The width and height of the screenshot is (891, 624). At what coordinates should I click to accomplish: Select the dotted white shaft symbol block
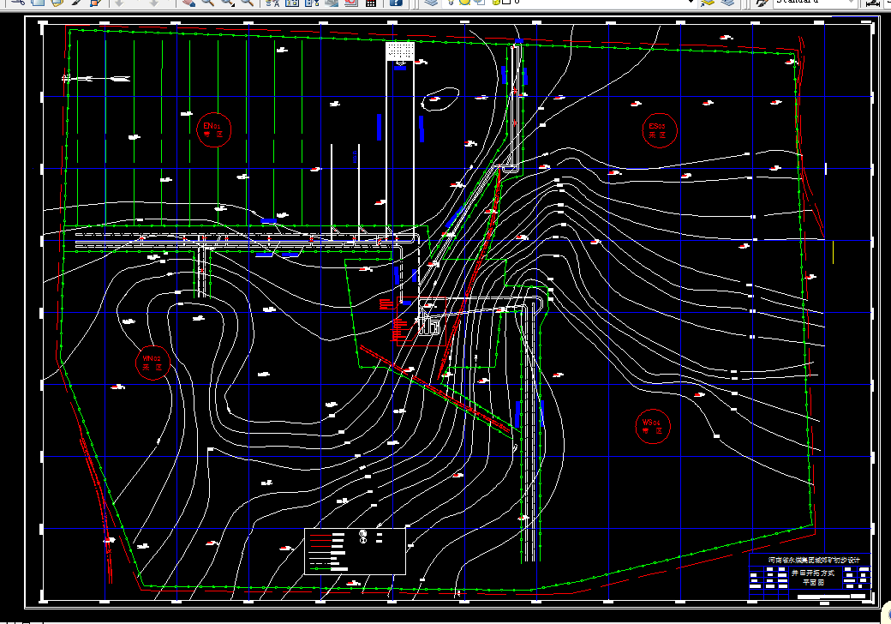(400, 51)
